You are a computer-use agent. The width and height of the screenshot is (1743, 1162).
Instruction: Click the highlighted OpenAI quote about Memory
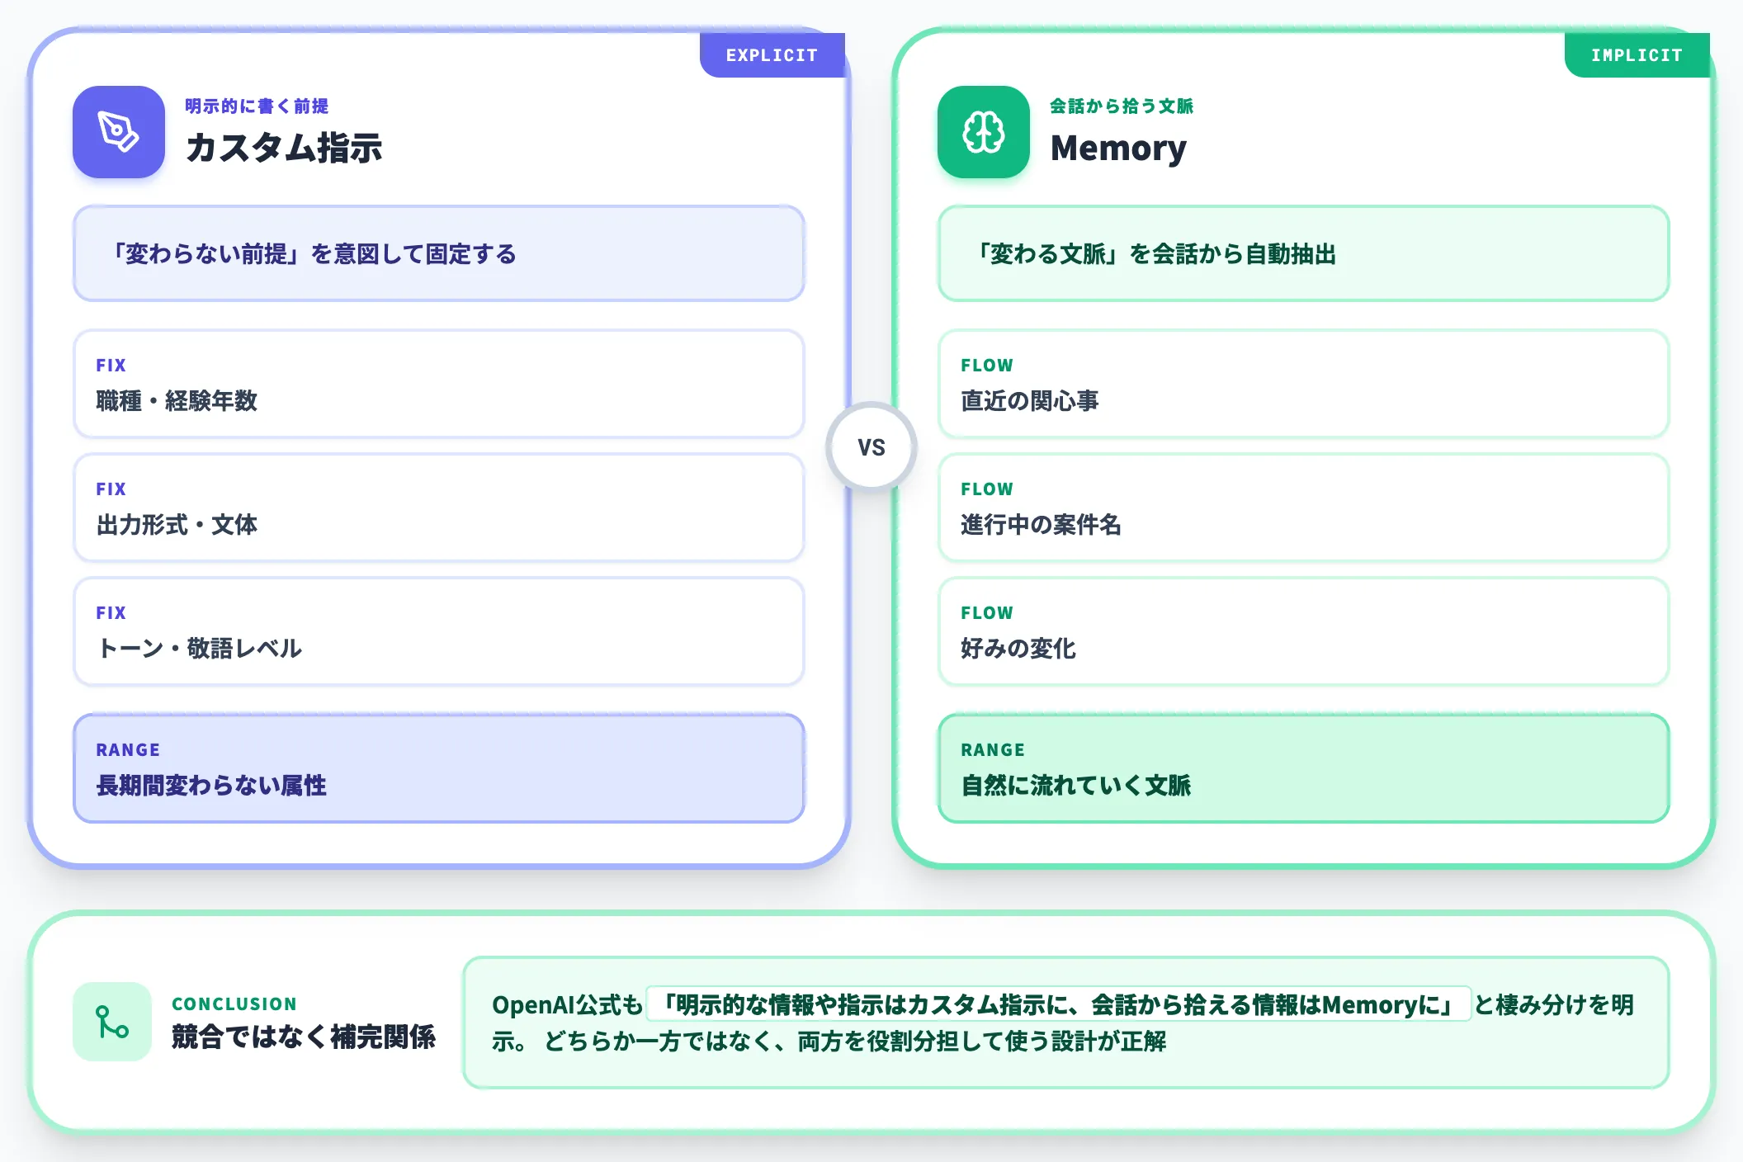tap(1059, 1004)
